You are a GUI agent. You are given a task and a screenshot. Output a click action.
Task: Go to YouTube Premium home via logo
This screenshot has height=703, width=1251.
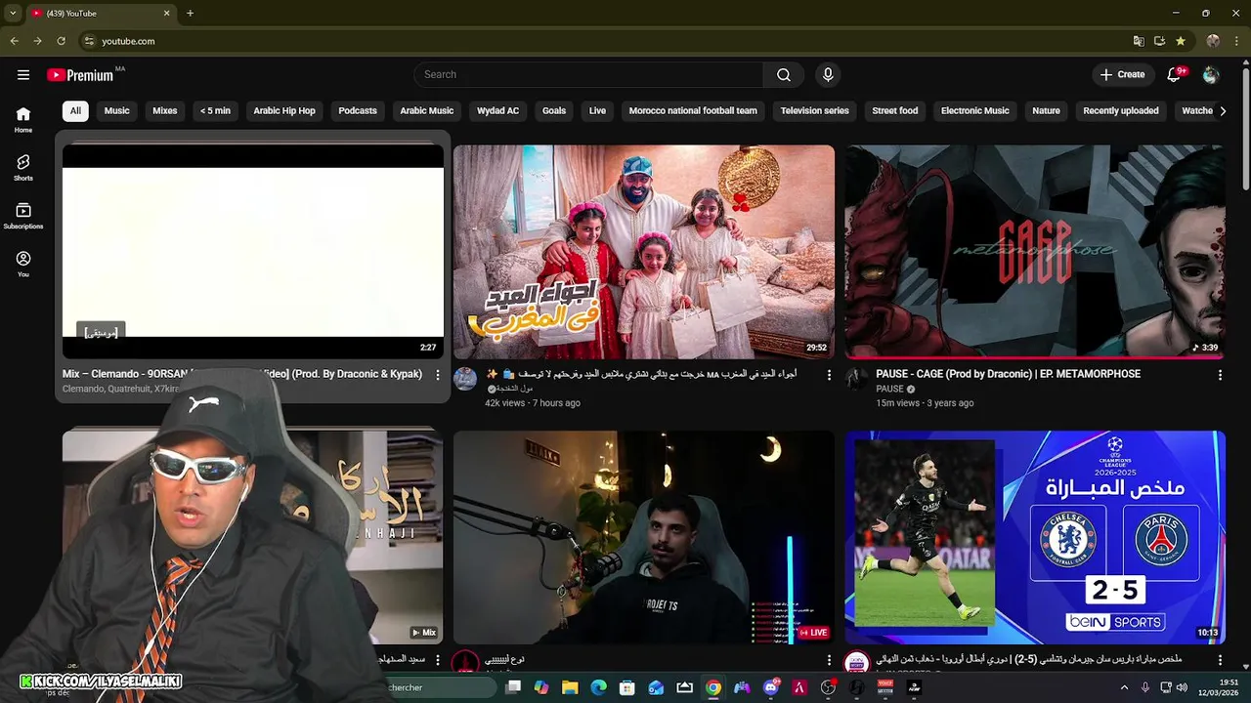80,75
